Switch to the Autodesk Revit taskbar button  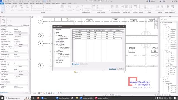point(86,98)
